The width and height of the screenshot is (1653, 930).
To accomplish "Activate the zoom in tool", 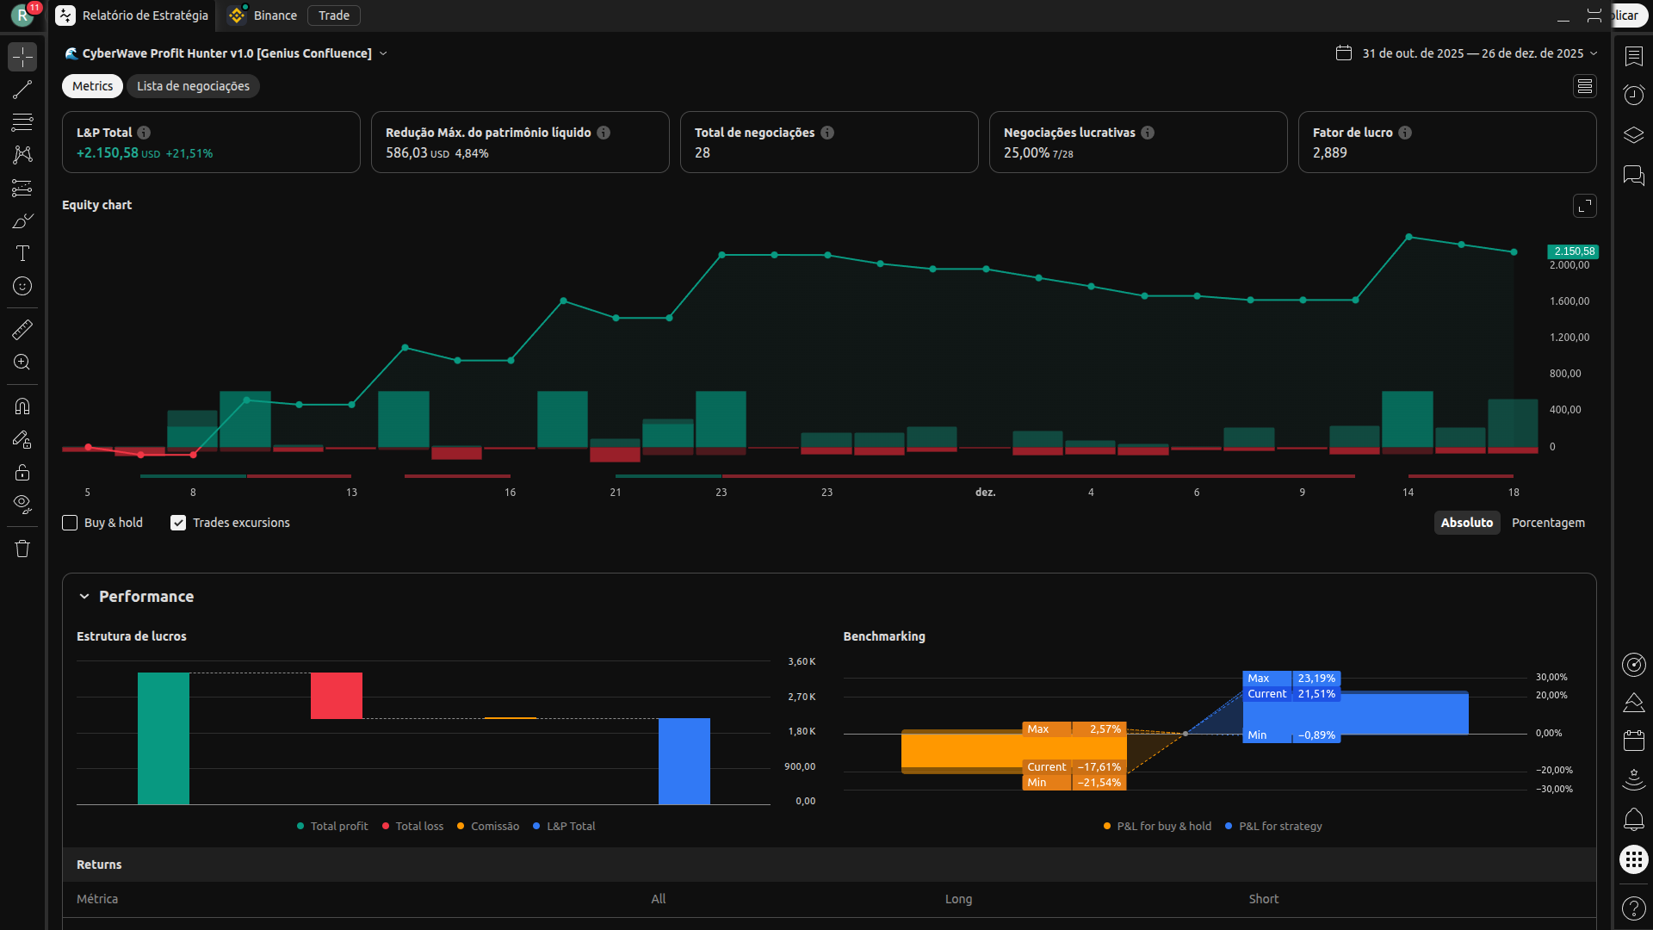I will (22, 363).
